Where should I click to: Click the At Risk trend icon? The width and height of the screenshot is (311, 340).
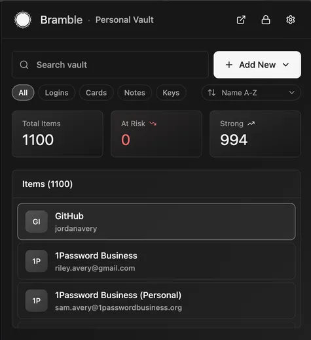coord(153,124)
